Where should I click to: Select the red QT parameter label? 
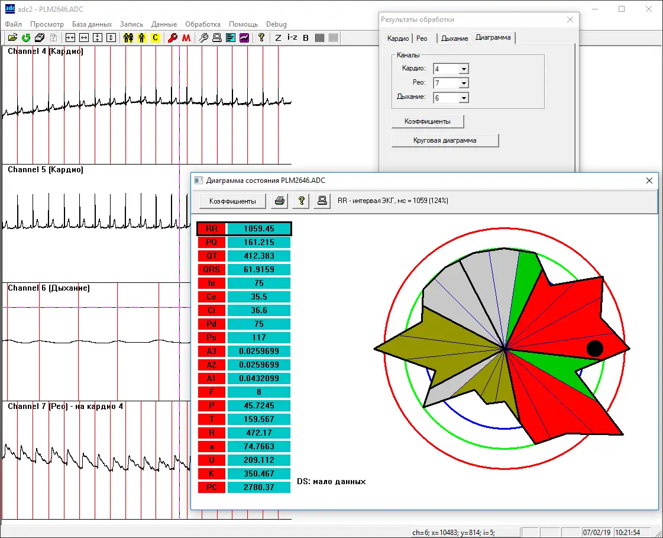point(211,256)
